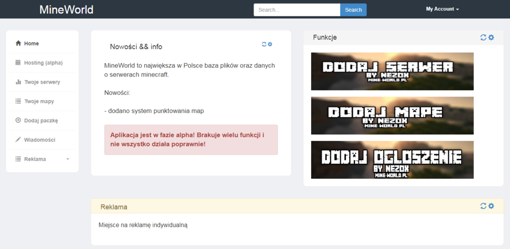
Task: Click the Reklama panel header title
Action: point(114,207)
